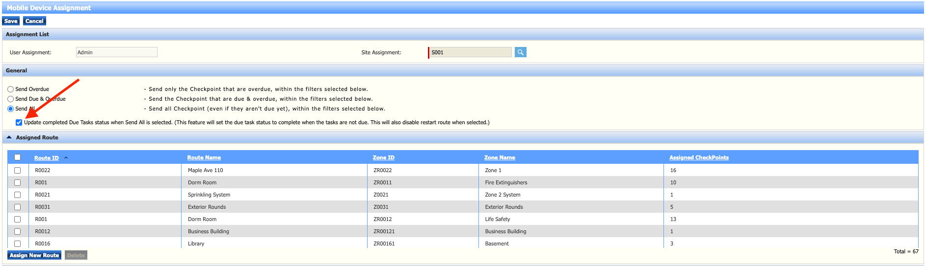Image resolution: width=926 pixels, height=266 pixels.
Task: Sort by Assigned CheckPoints header
Action: 698,158
